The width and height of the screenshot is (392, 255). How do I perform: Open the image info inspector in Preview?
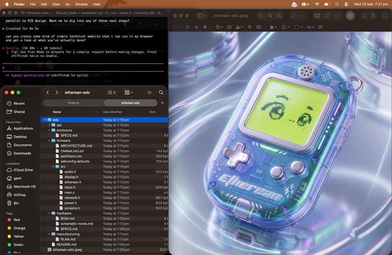pyautogui.click(x=364, y=15)
